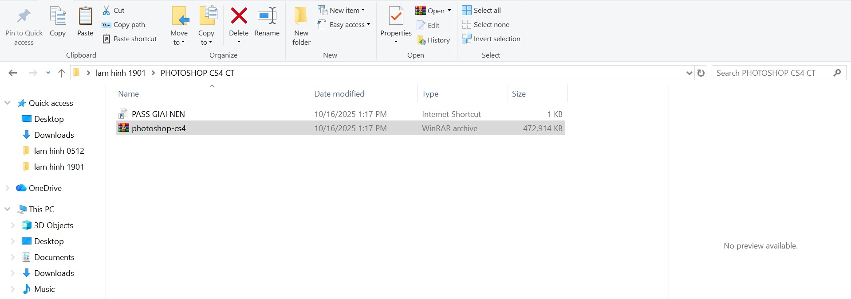Open the Properties icon

click(x=396, y=17)
